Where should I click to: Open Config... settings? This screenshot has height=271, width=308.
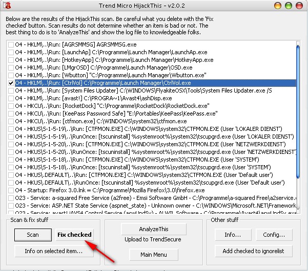click(x=274, y=235)
